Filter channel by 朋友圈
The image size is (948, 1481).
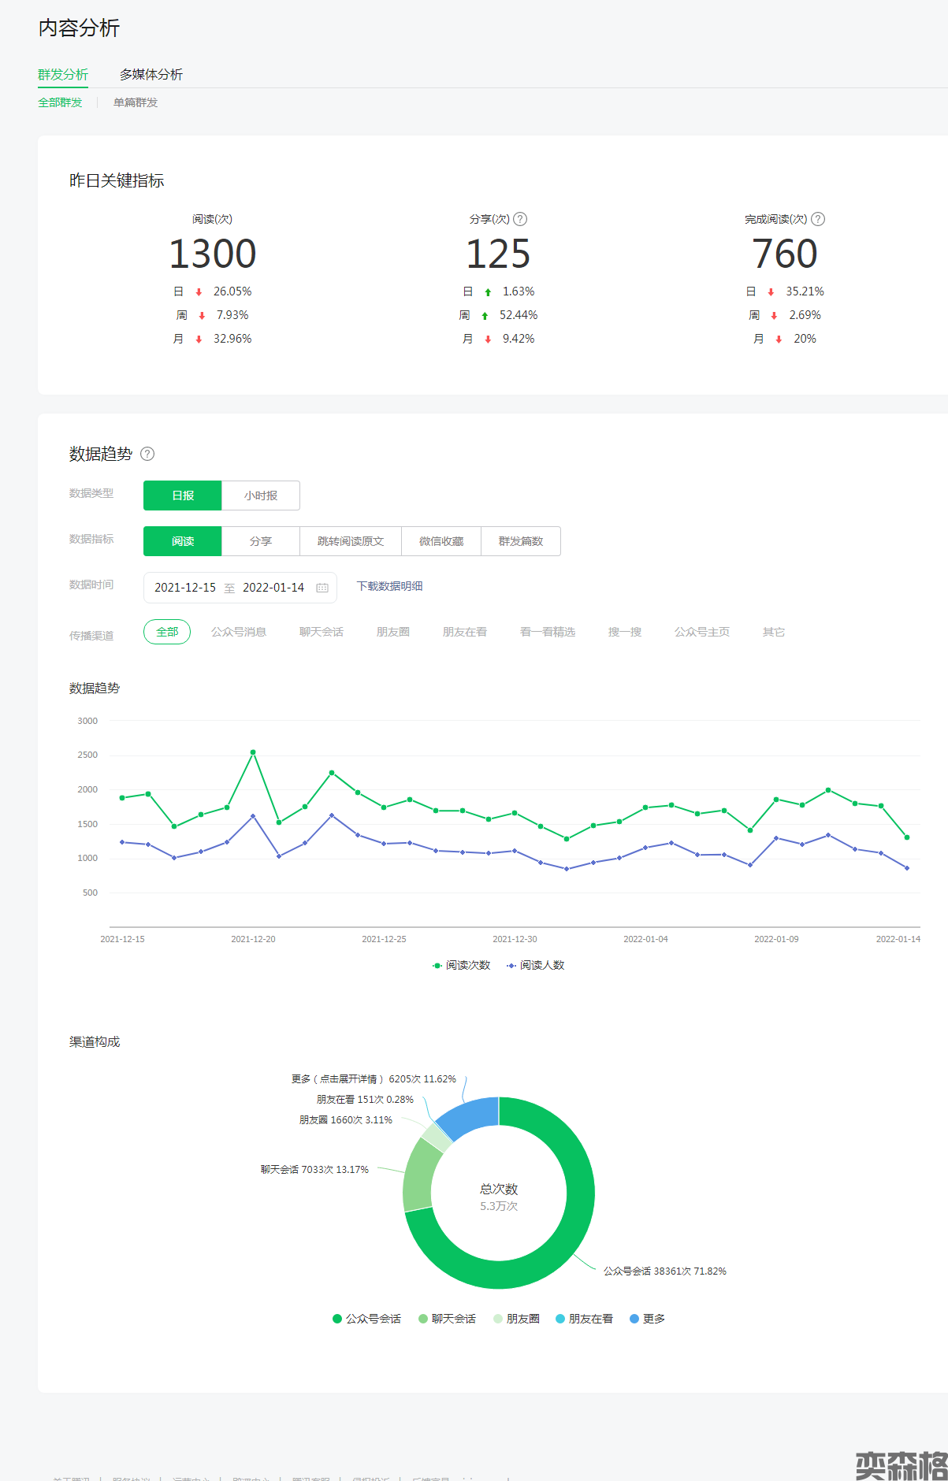coord(393,632)
